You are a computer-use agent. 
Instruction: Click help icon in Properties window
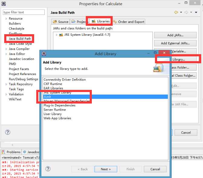click(8, 132)
